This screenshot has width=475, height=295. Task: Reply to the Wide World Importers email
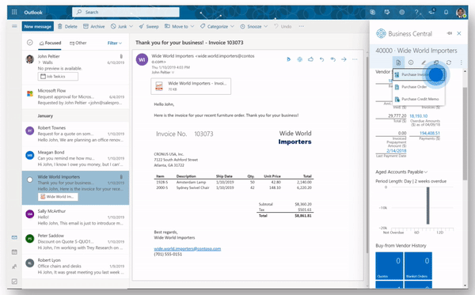pyautogui.click(x=321, y=59)
